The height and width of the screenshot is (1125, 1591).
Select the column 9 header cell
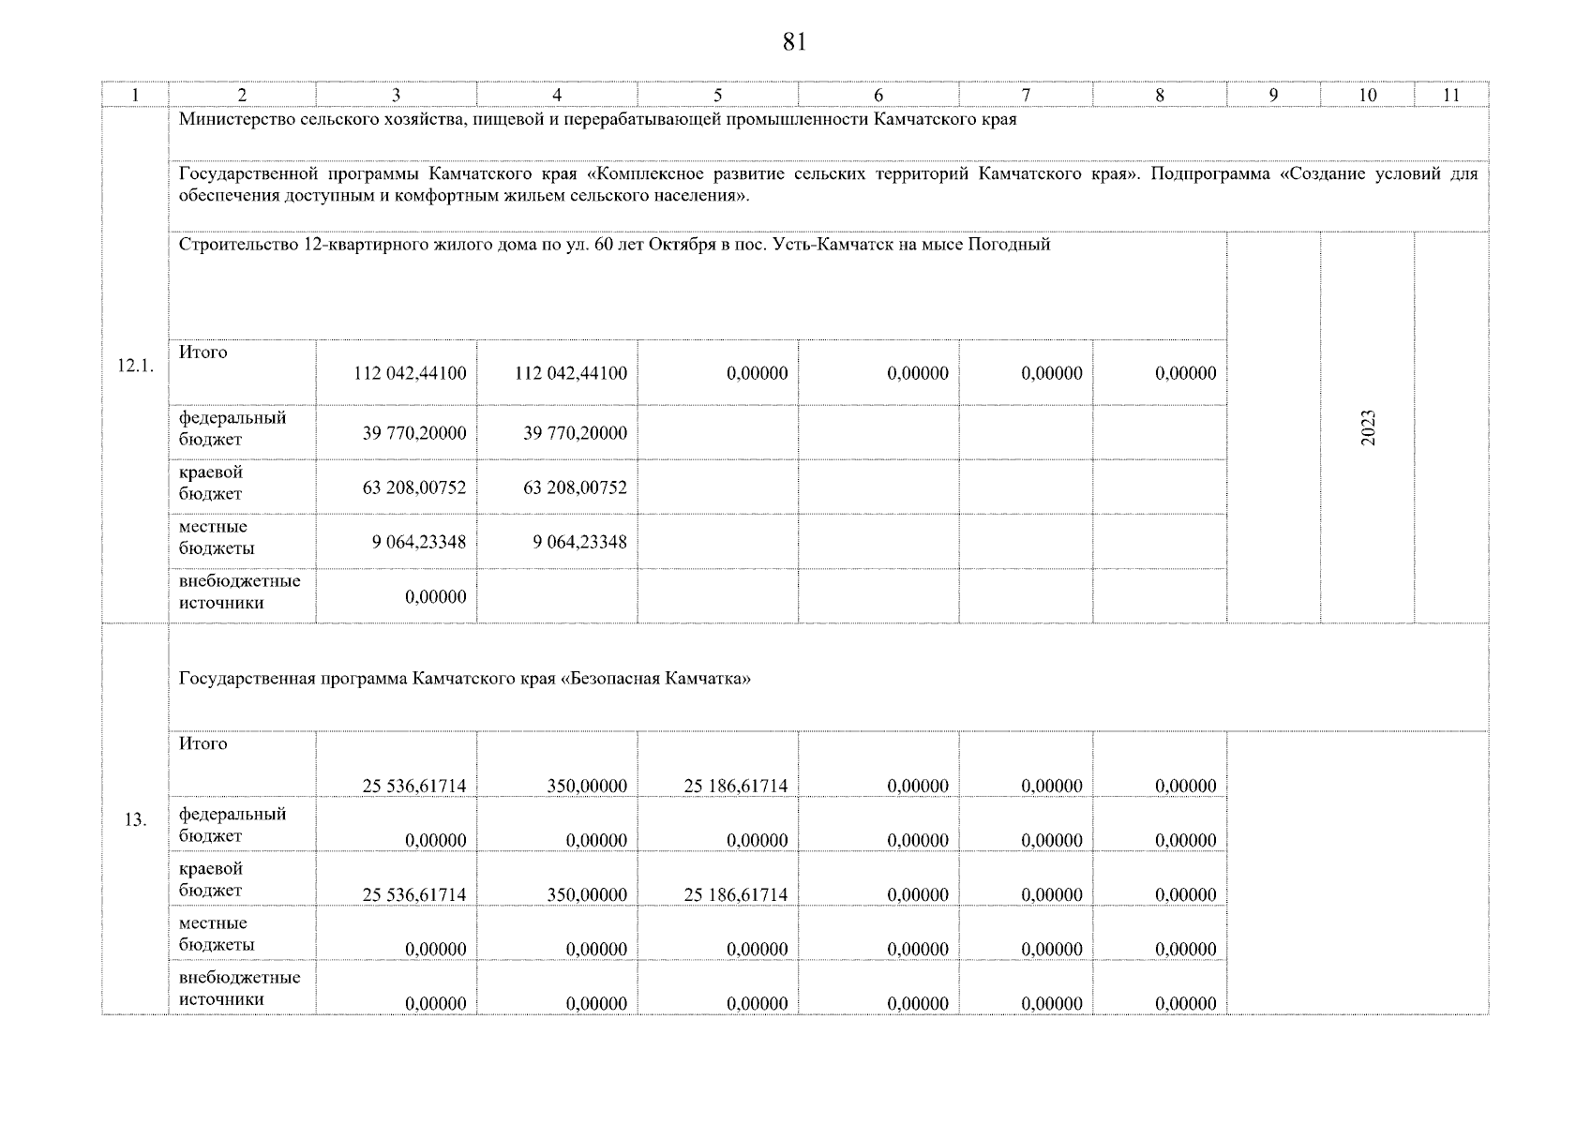1272,95
